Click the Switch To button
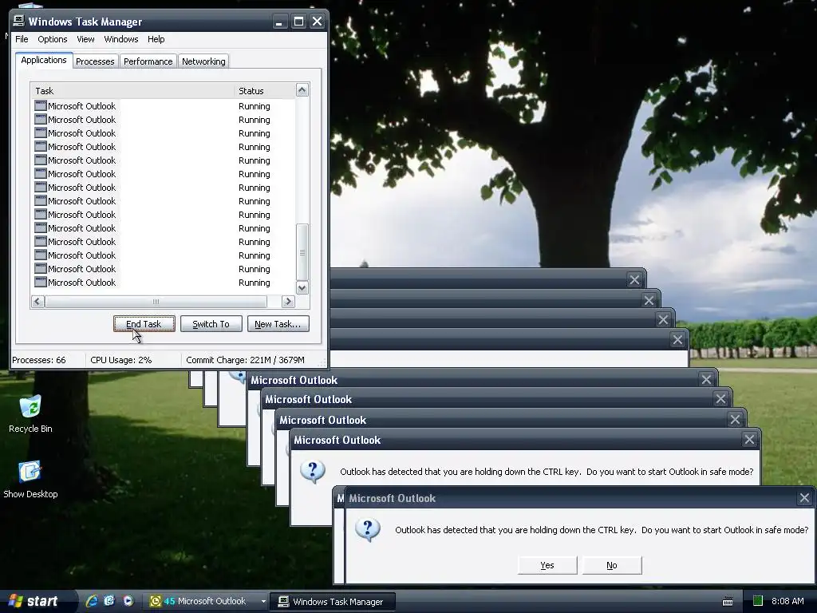 coord(211,324)
